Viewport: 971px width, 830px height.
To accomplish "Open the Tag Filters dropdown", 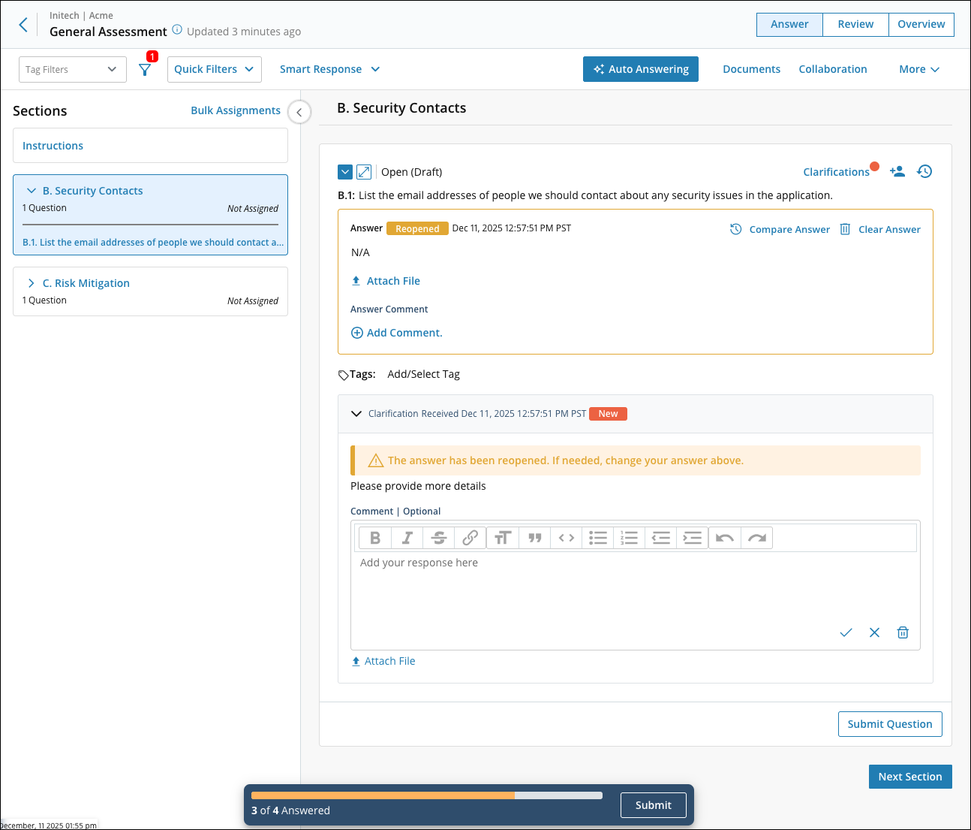I will [72, 70].
